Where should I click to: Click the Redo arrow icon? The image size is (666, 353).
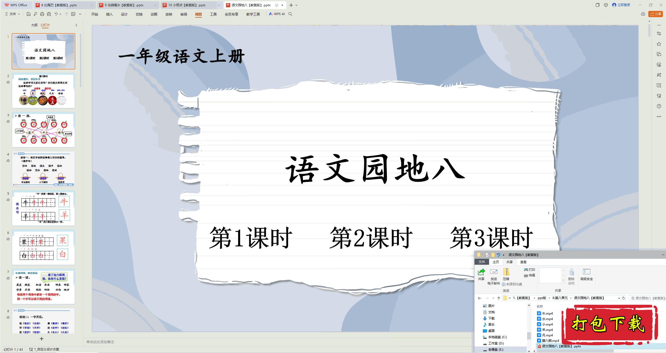pos(67,14)
